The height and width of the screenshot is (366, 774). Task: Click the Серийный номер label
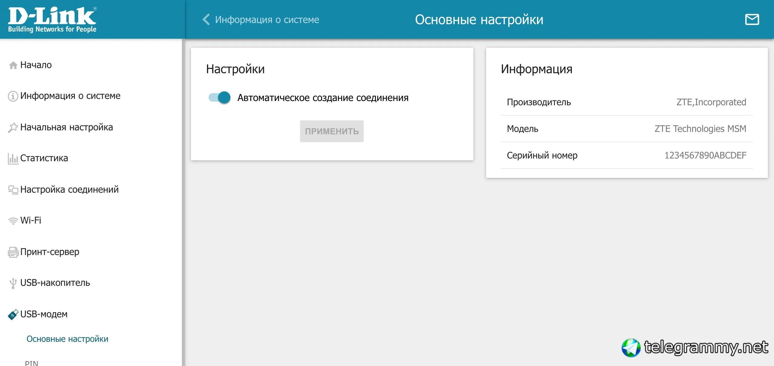542,155
